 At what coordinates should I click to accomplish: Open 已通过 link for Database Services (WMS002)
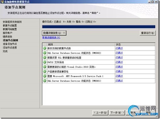119,53
